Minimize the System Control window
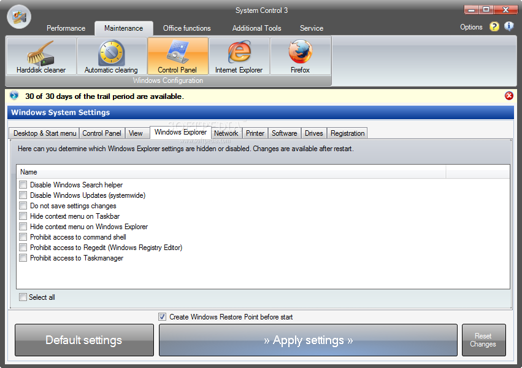522x368 pixels. point(472,10)
